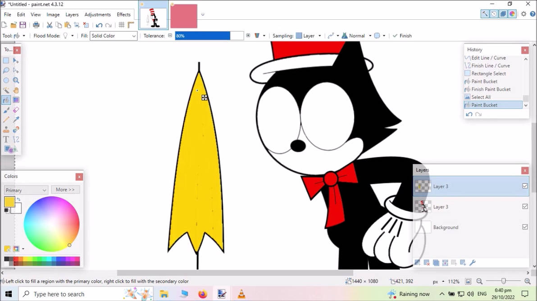
Task: Toggle the History window icon at top right
Action: click(494, 14)
